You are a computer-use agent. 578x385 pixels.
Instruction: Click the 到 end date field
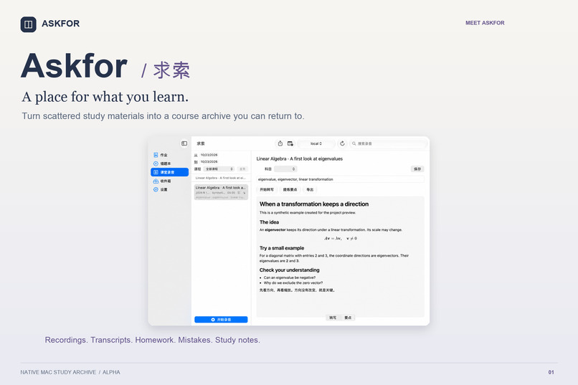[x=209, y=162]
